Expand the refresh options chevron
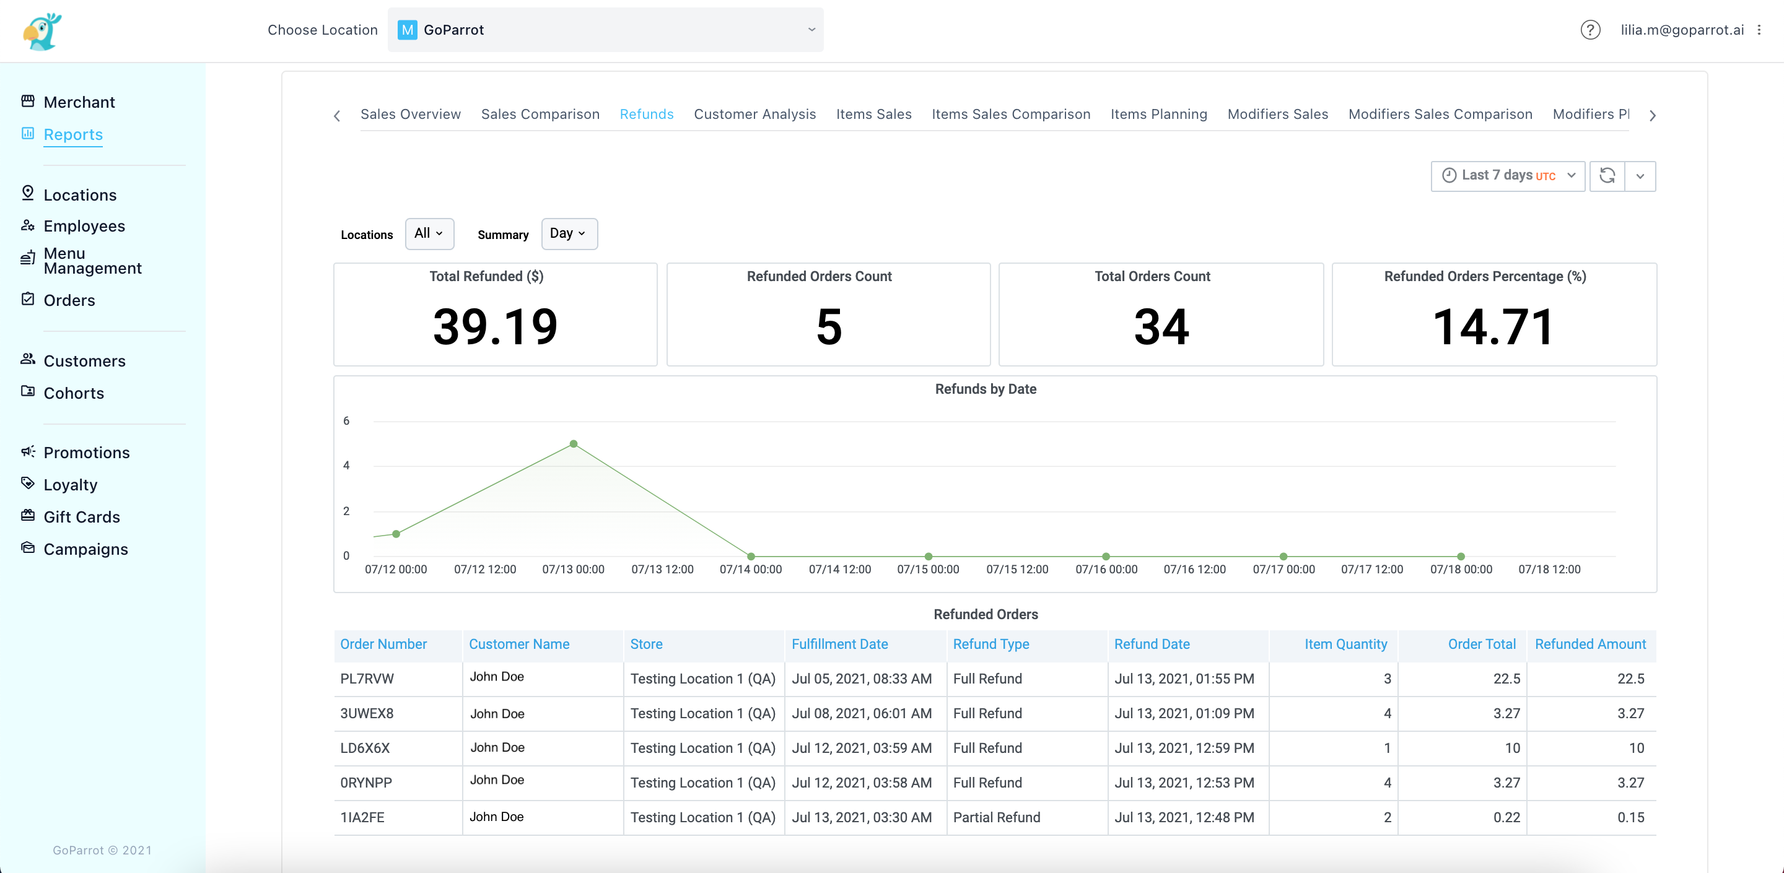The height and width of the screenshot is (873, 1784). [1640, 176]
